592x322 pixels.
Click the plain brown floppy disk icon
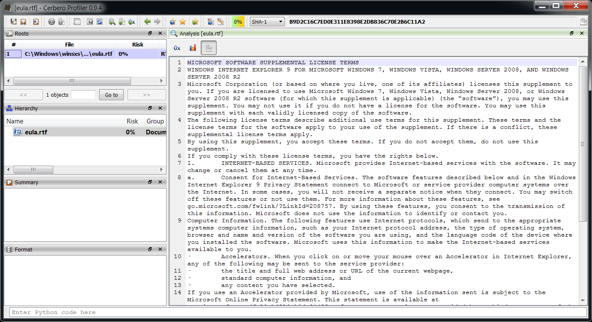(x=23, y=22)
